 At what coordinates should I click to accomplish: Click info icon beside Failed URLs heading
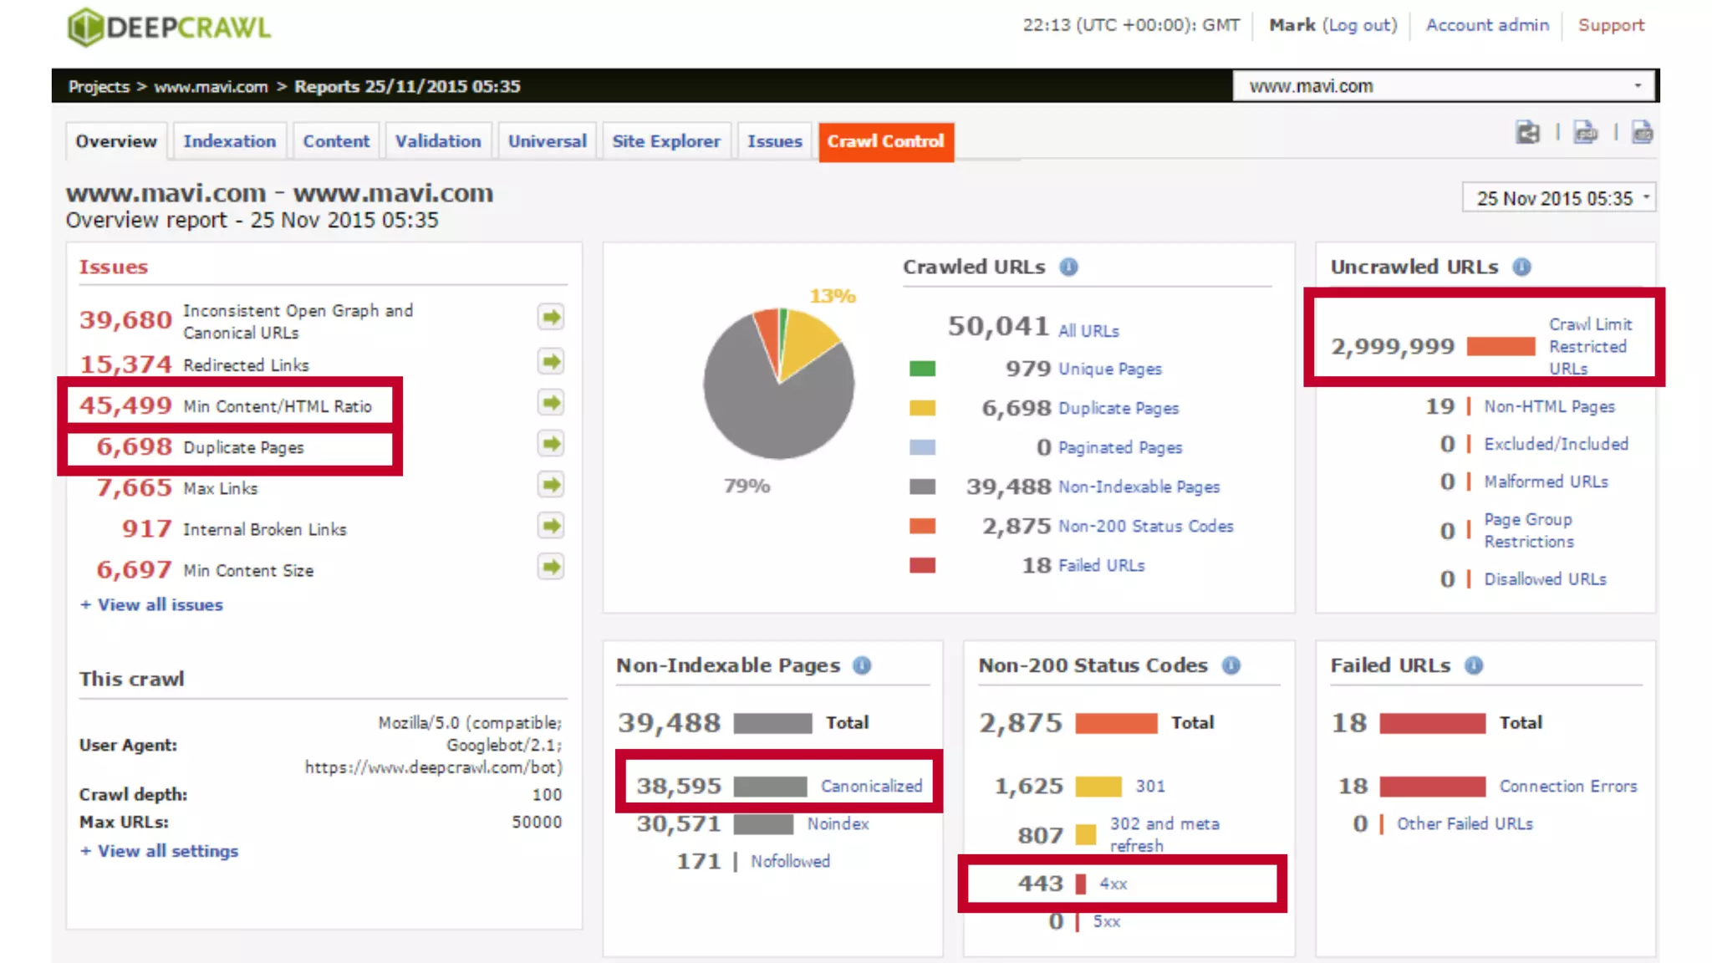point(1474,665)
